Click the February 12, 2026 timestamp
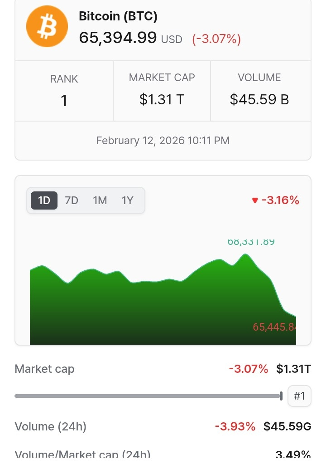This screenshot has width=326, height=469. [x=163, y=141]
